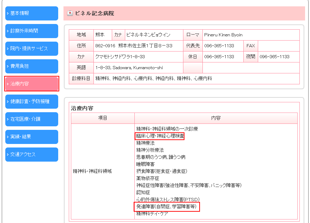Click the 睡眠障害 entry

tap(145, 164)
